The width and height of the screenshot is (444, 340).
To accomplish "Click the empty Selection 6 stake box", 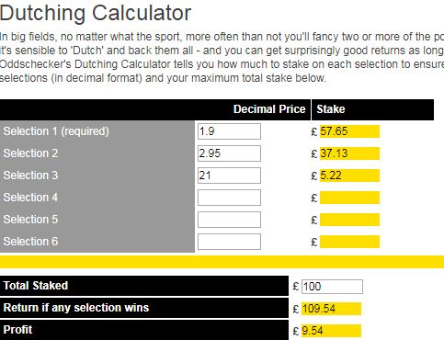I will [x=349, y=242].
